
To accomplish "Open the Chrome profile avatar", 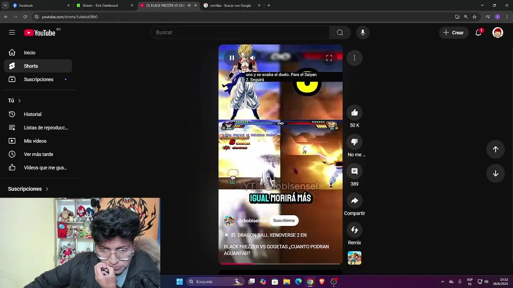I will click(497, 17).
